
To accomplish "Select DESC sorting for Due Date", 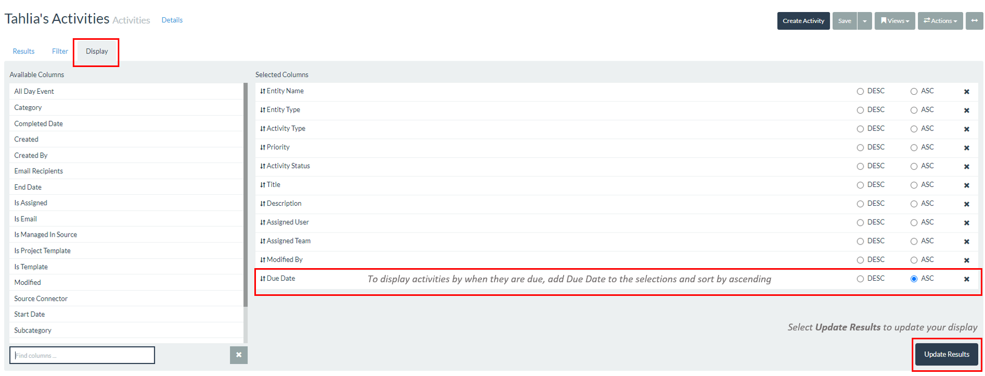I will point(860,279).
